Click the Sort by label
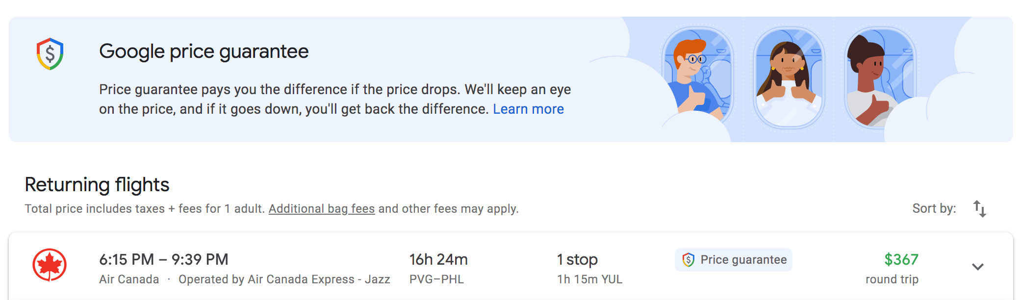Image resolution: width=1020 pixels, height=300 pixels. (934, 209)
